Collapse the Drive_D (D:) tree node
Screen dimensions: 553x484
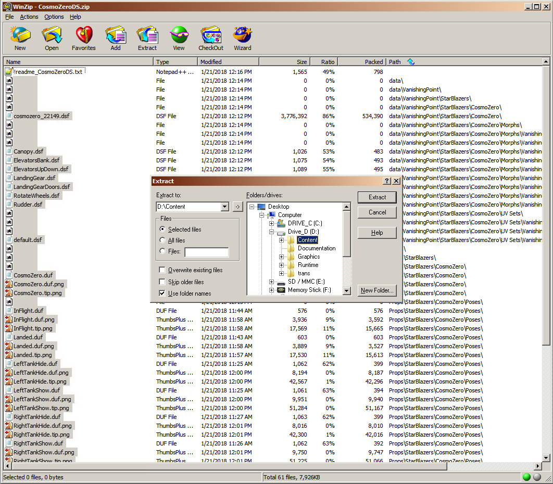click(x=272, y=232)
